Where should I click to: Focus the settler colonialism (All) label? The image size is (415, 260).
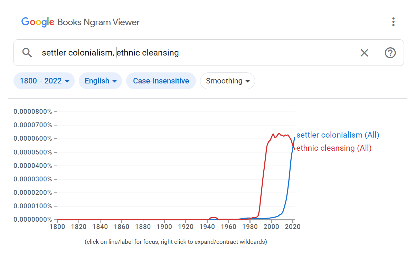click(338, 135)
